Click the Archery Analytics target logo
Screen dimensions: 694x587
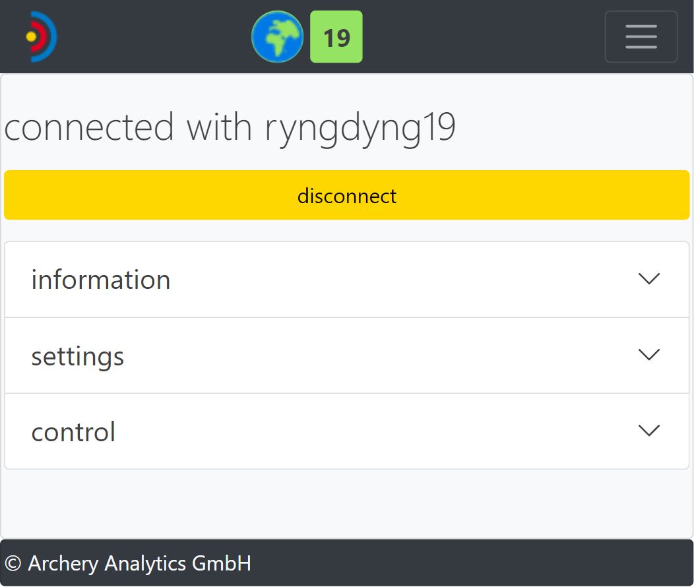(41, 37)
